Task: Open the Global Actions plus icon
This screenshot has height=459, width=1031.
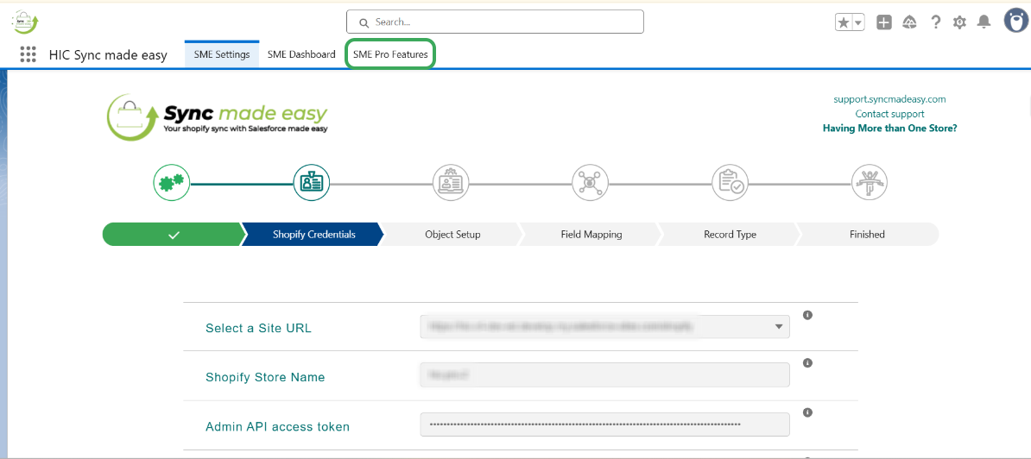Action: coord(884,22)
